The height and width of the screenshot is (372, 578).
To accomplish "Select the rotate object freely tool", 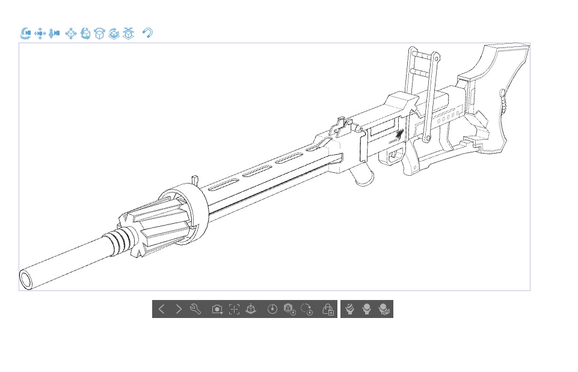I will [85, 34].
